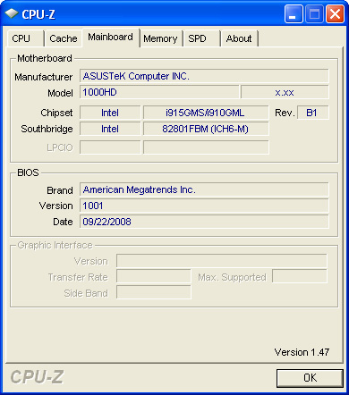The height and width of the screenshot is (395, 349).
Task: Select the Mainboard tab
Action: [x=111, y=38]
